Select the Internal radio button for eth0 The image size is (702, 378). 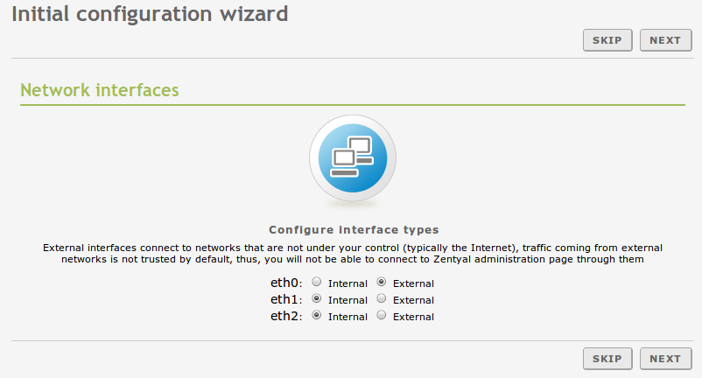click(x=317, y=283)
